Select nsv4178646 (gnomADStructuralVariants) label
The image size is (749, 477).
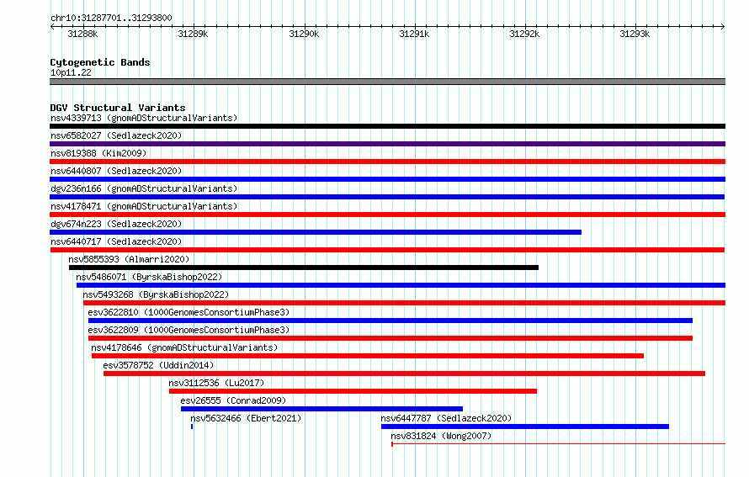coord(184,347)
